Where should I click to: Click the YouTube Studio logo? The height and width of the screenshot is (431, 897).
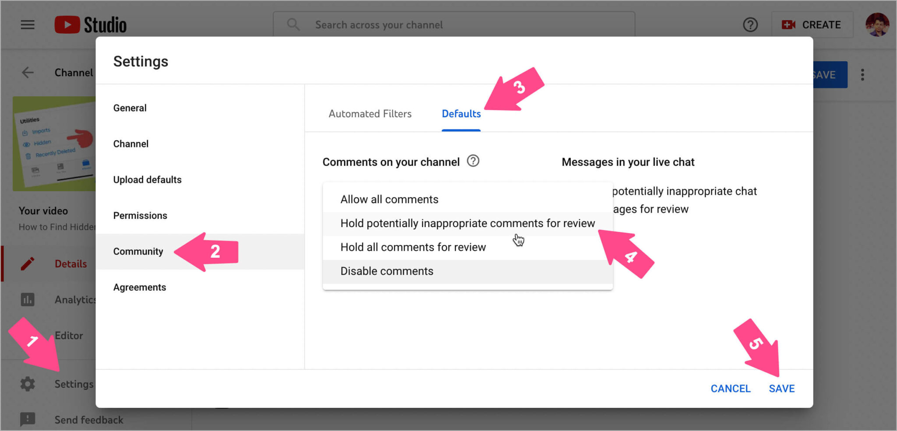click(x=89, y=25)
